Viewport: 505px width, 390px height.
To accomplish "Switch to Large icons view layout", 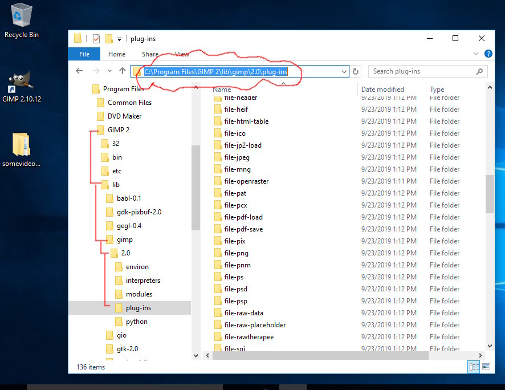I will click(486, 367).
